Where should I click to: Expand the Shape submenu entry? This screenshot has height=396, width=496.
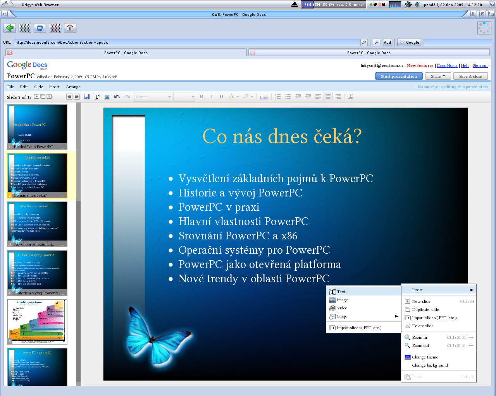tap(363, 316)
